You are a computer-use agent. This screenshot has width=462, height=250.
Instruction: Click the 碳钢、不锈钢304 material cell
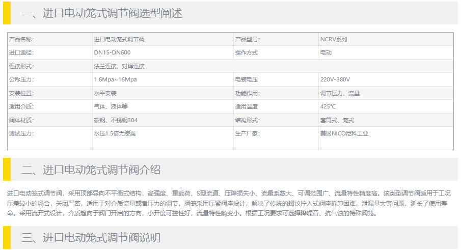(x=116, y=120)
